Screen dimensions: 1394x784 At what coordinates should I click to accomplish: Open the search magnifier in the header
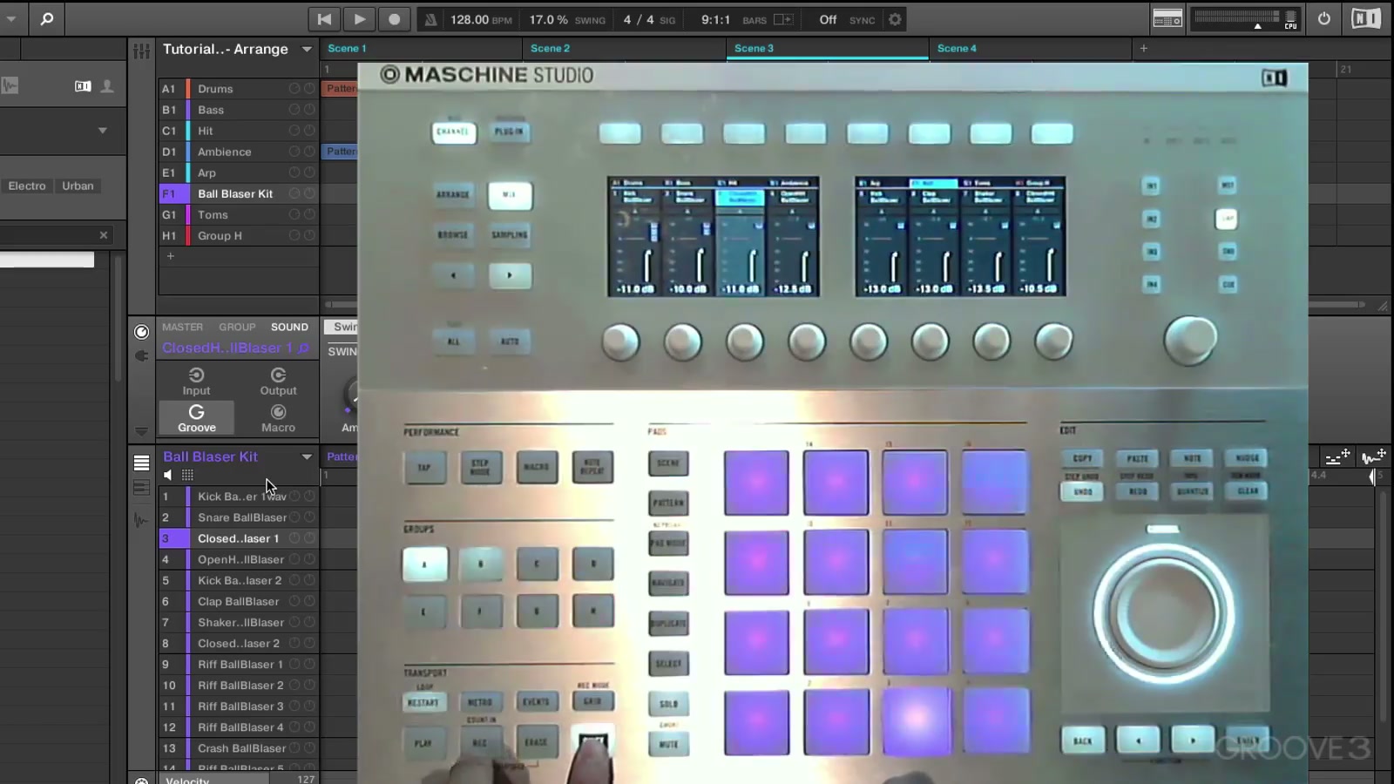pyautogui.click(x=47, y=18)
